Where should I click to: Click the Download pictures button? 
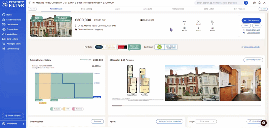tap(253, 60)
